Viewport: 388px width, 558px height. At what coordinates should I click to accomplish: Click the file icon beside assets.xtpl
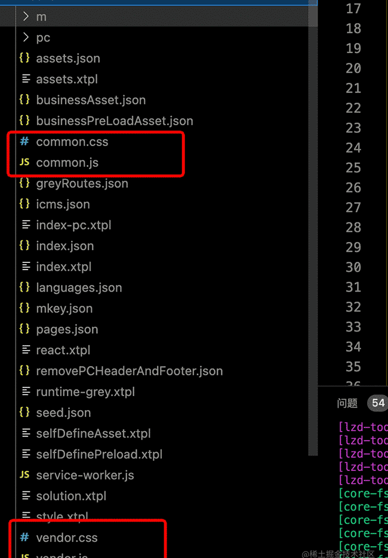click(x=26, y=79)
